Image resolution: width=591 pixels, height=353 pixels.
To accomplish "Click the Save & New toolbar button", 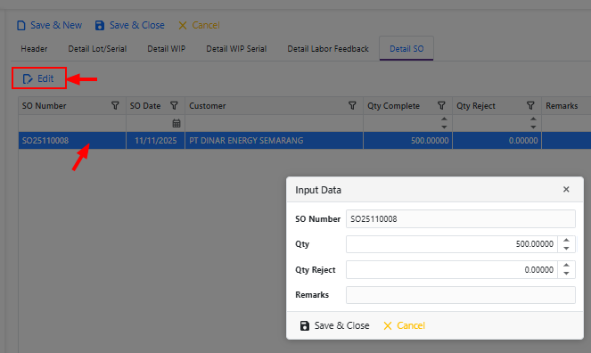I will point(49,25).
